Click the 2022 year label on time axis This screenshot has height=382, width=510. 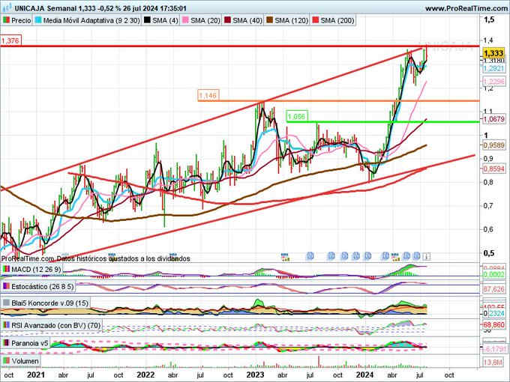[145, 375]
